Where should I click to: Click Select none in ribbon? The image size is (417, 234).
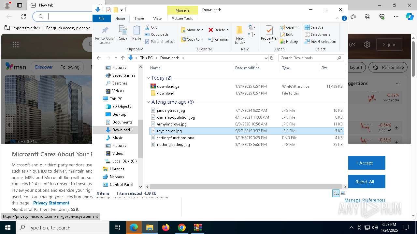[x=317, y=34]
